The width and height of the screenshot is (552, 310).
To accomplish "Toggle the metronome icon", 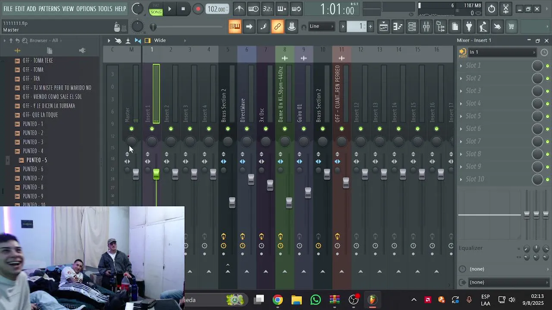I will click(239, 9).
